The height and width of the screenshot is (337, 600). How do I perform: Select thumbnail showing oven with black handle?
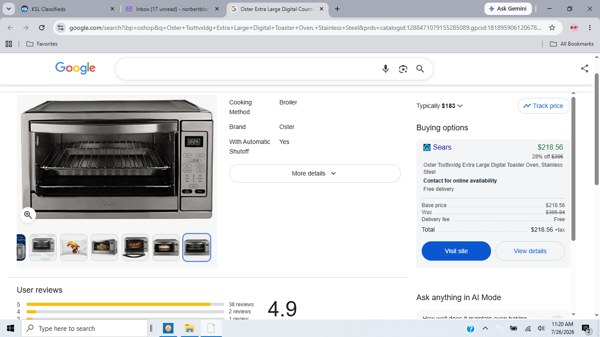click(135, 247)
